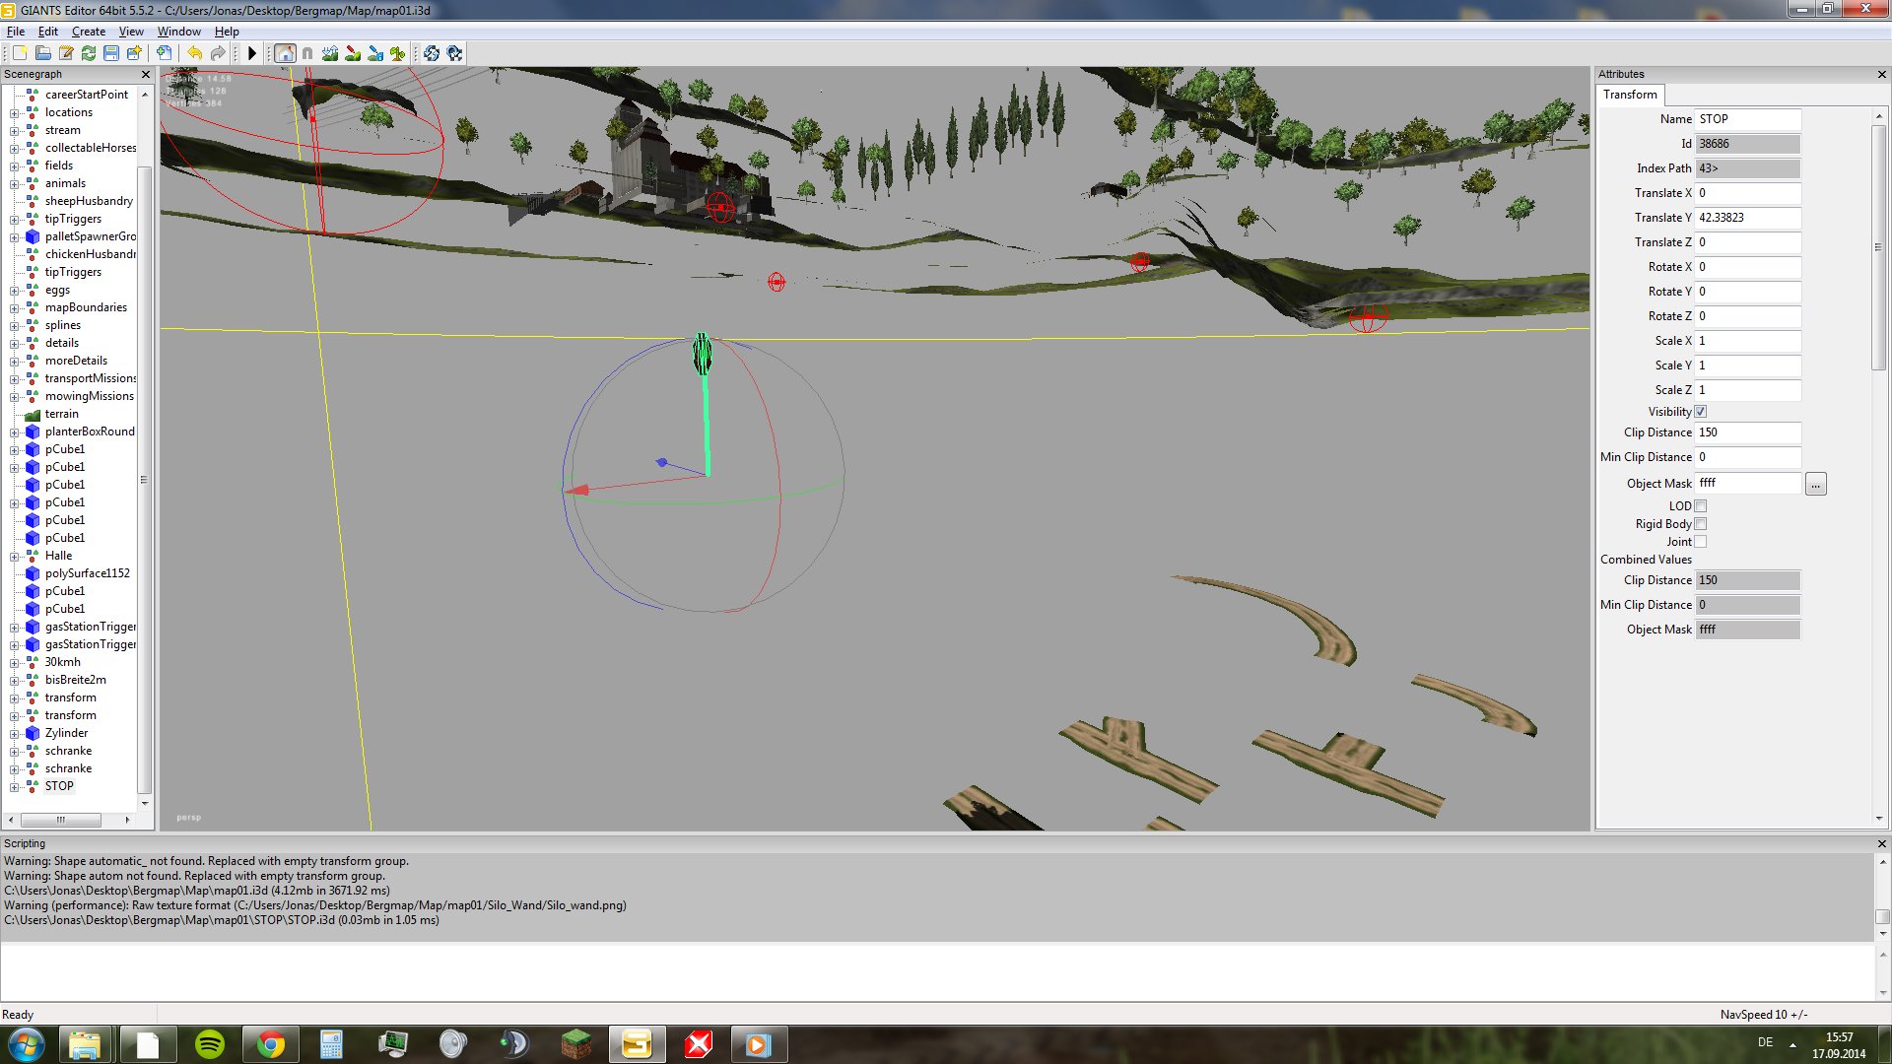Expand the STOP tree node
1892x1064 pixels.
(x=14, y=787)
